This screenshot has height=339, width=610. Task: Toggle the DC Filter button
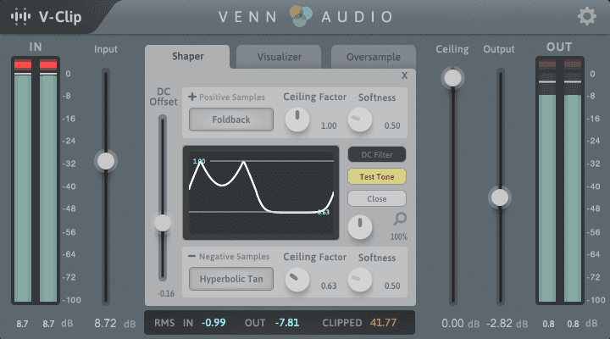[x=377, y=155]
